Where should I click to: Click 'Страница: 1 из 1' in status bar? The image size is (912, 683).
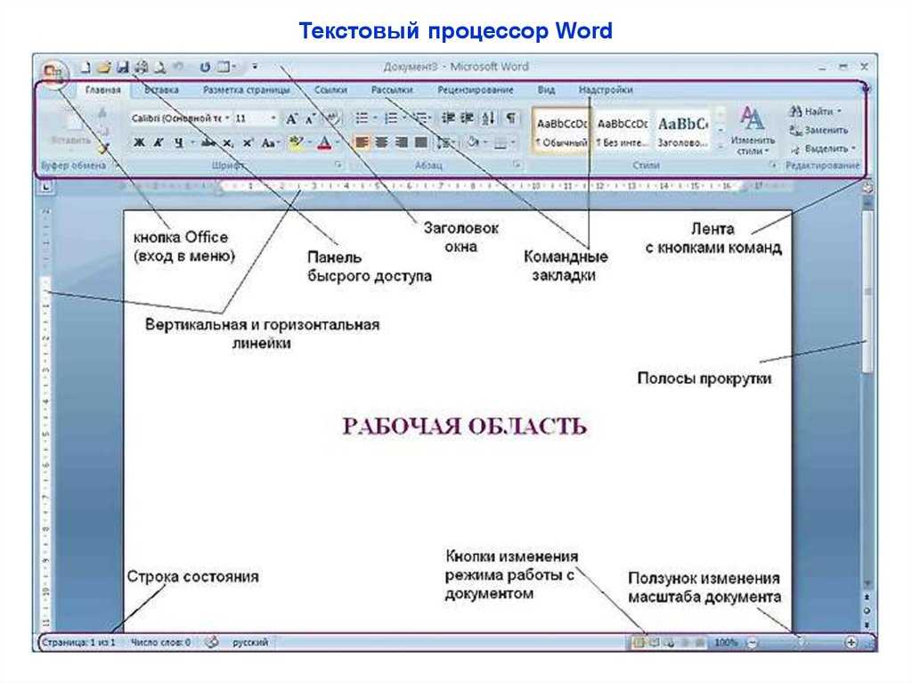[78, 643]
